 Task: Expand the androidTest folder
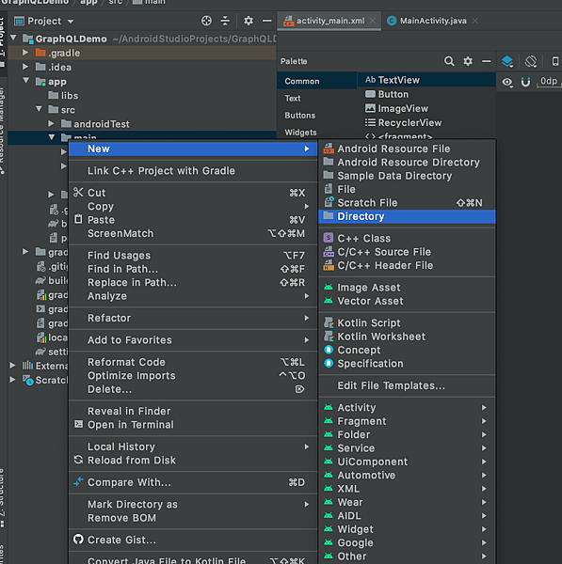coord(51,124)
